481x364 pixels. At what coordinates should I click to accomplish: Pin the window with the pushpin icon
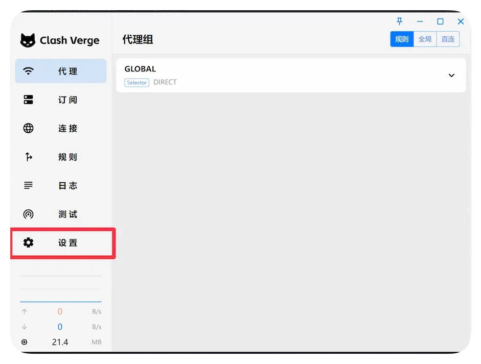(400, 21)
